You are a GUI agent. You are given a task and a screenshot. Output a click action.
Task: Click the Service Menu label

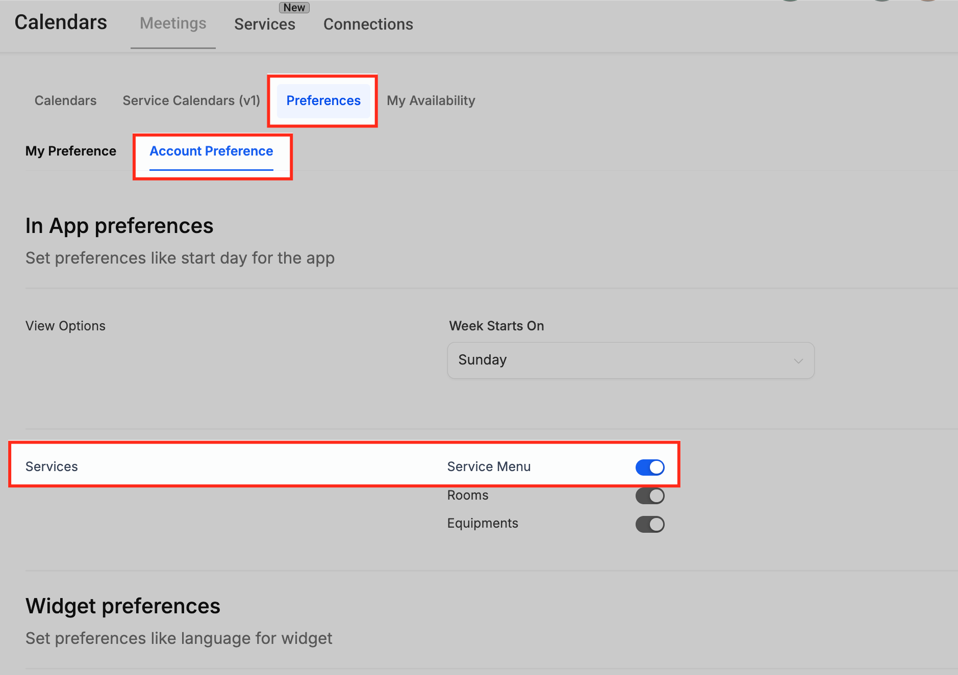pyautogui.click(x=489, y=466)
